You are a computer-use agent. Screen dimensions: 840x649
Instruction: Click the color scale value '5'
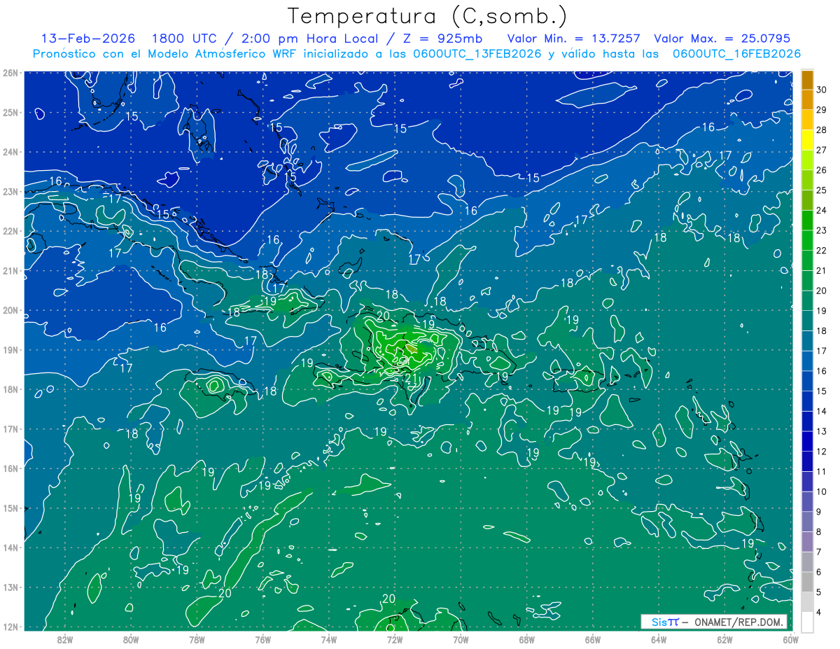(x=820, y=592)
